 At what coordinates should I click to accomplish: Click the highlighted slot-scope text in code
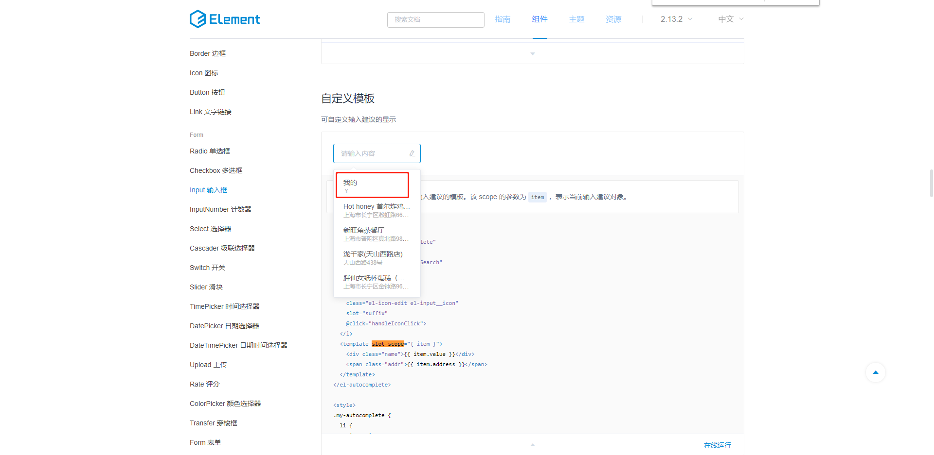(x=388, y=344)
